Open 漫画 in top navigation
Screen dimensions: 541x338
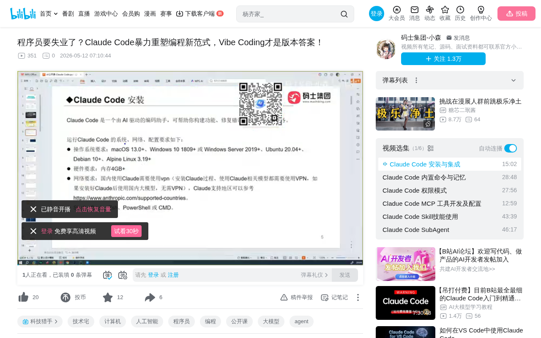pyautogui.click(x=150, y=14)
